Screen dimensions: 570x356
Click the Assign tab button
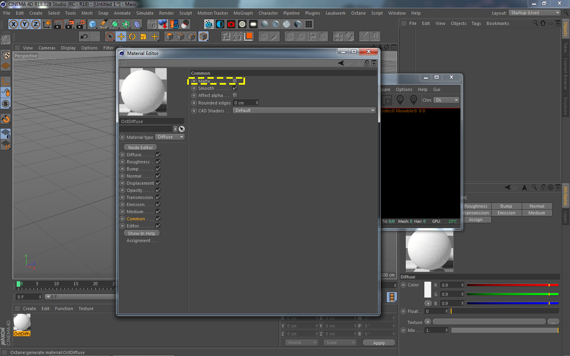[476, 220]
